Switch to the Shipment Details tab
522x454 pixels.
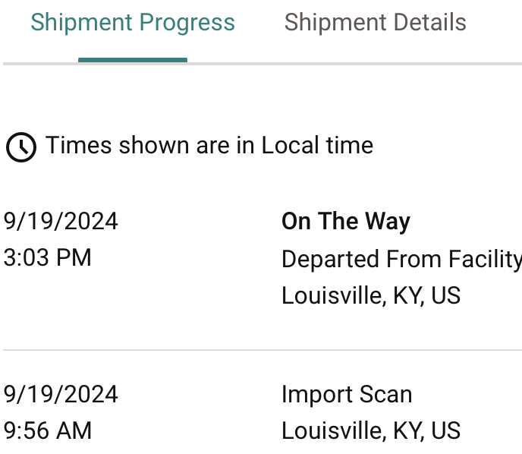[x=375, y=23]
